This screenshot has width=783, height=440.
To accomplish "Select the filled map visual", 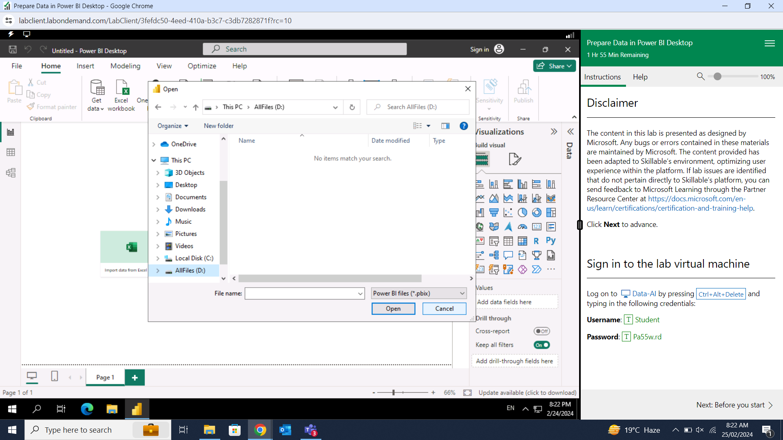I will coord(494,227).
